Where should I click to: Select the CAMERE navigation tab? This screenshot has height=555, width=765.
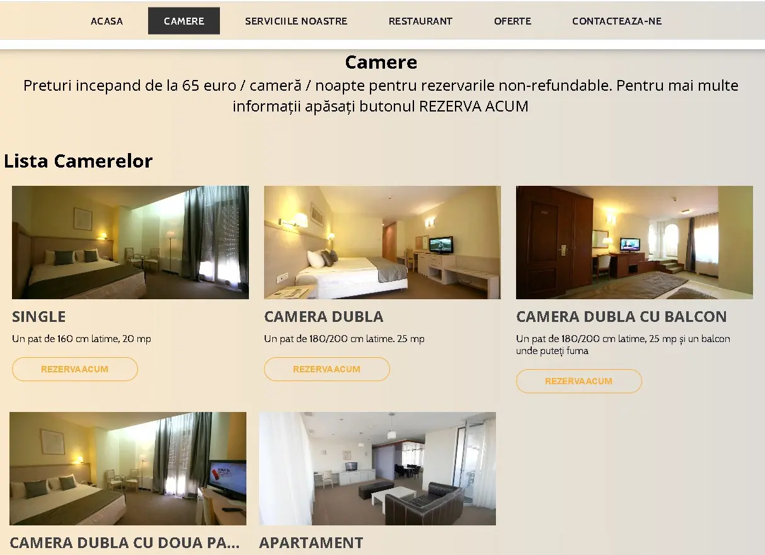[184, 21]
